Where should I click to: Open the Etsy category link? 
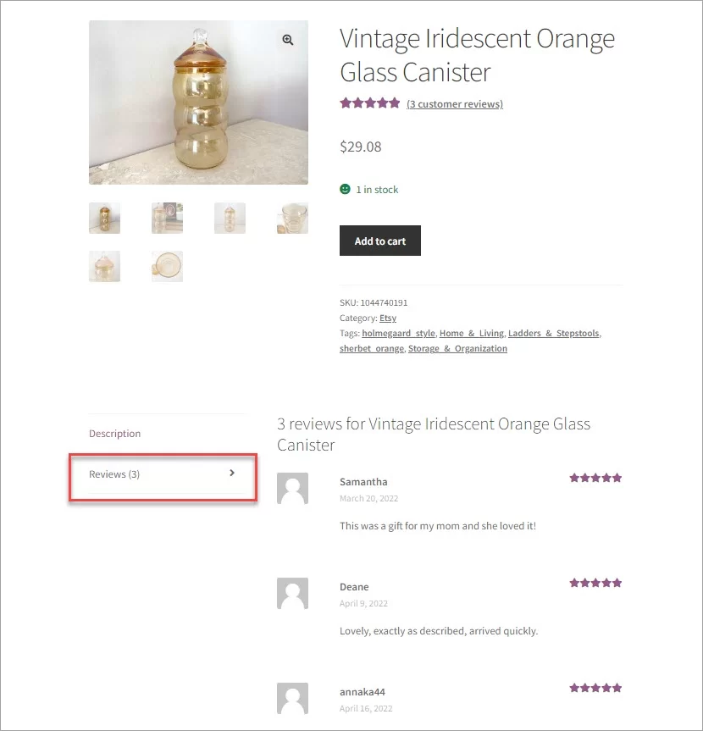[387, 318]
